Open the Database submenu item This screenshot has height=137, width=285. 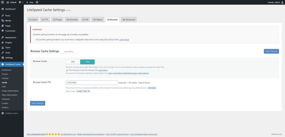click(x=6, y=99)
